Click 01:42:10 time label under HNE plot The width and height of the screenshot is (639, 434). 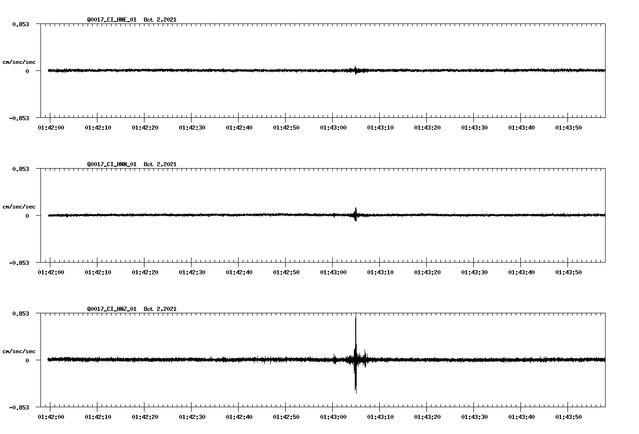[x=98, y=128]
